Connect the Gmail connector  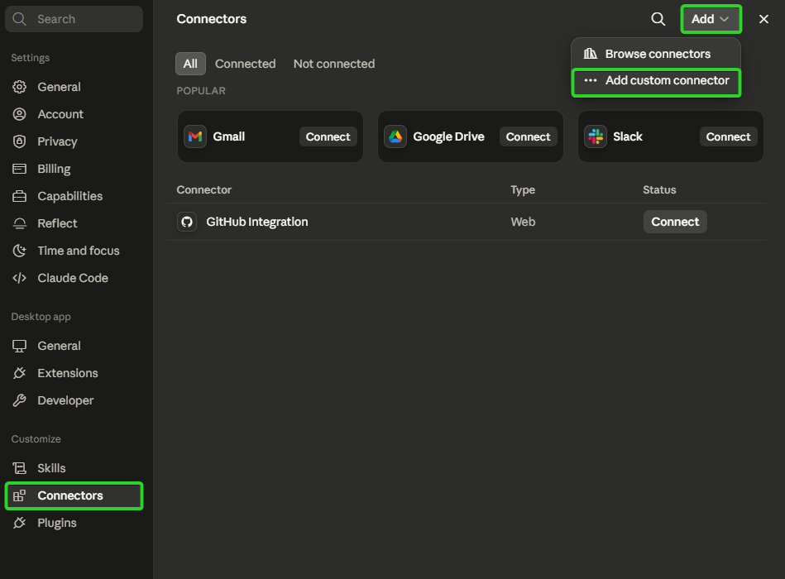click(x=328, y=136)
